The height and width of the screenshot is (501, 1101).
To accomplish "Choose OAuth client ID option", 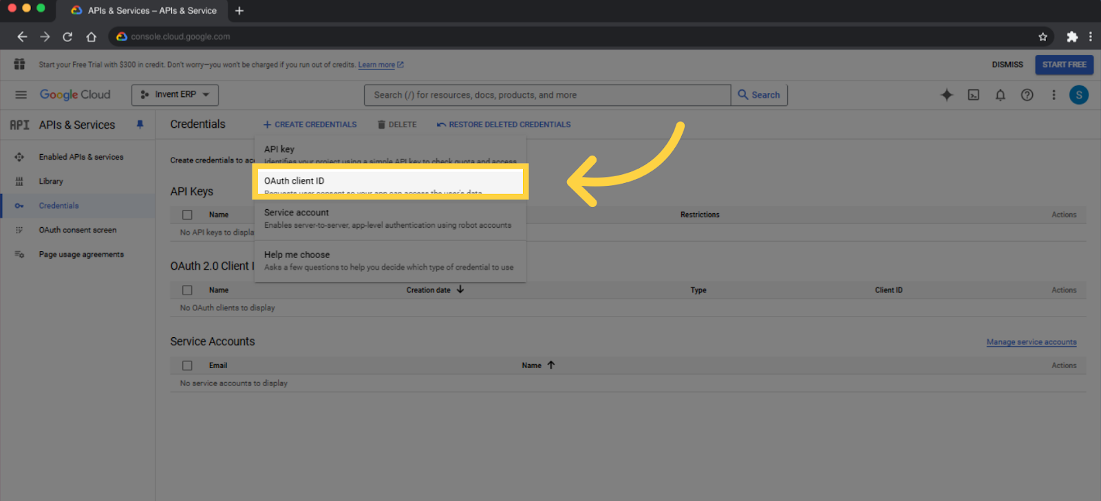I will click(390, 182).
